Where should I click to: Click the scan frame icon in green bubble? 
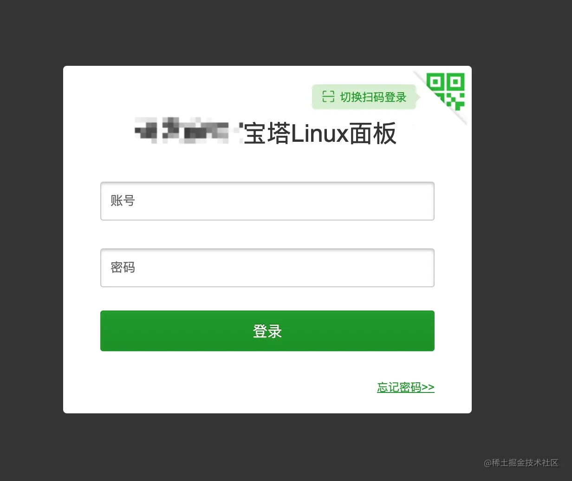pos(328,96)
